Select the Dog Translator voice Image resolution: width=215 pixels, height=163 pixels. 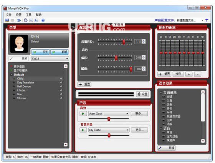[x=26, y=82]
